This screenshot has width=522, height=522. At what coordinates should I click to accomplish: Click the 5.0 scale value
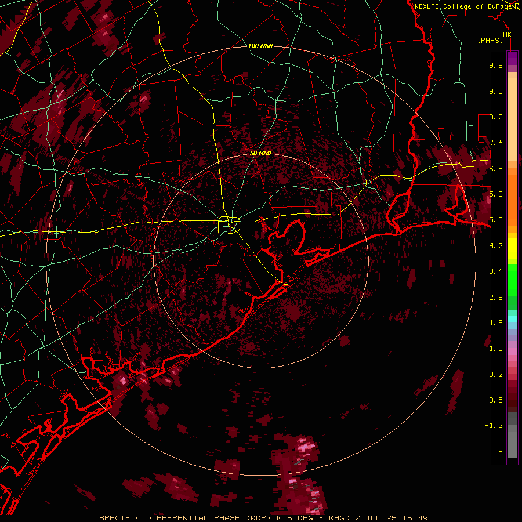click(x=496, y=220)
